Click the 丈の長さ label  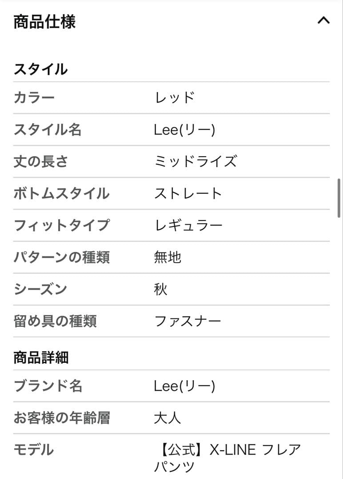click(x=41, y=161)
